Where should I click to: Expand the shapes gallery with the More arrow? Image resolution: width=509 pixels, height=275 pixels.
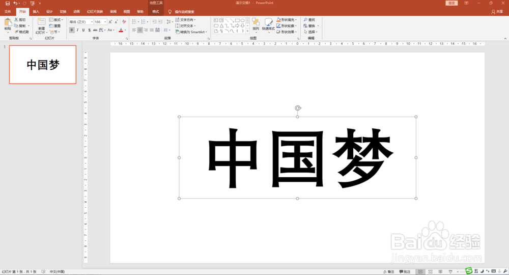(x=248, y=31)
